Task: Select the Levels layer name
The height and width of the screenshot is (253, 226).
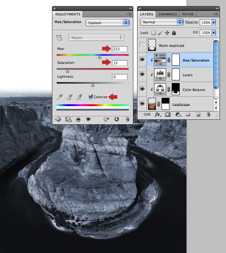Action: point(188,75)
